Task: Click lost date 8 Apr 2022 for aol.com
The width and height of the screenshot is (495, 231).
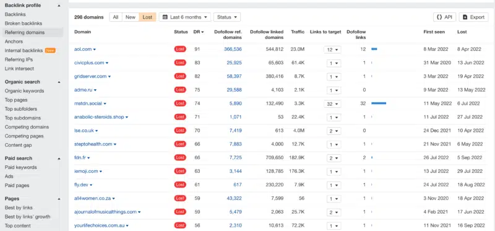Action: click(x=469, y=49)
